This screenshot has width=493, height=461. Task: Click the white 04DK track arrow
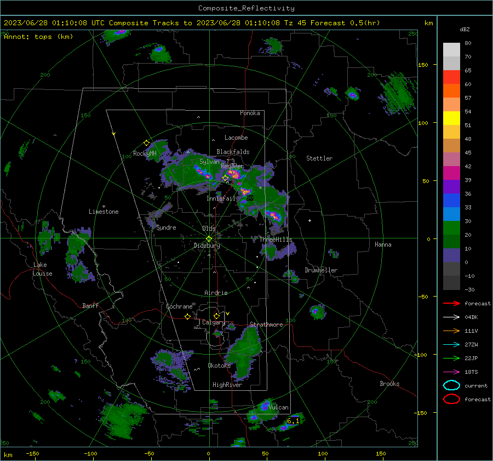(451, 317)
